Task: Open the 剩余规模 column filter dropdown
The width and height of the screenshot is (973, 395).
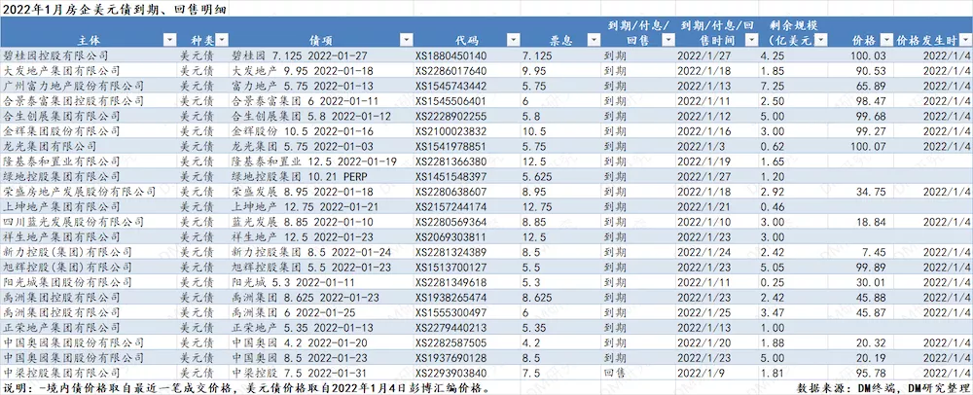Action: point(821,40)
